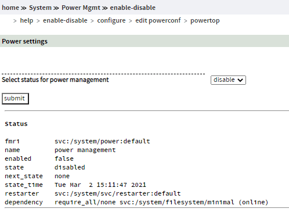
Task: Click the 'state_time' field label
Action: coord(24,185)
